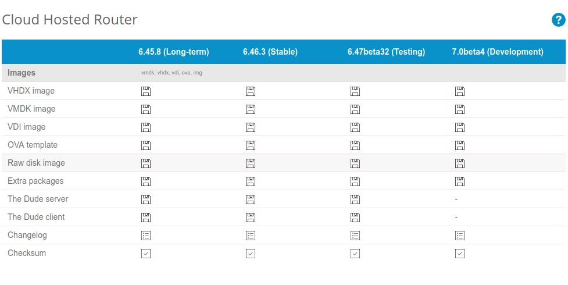568x285 pixels.
Task: Download Extra packages for 6.46.3 Stable
Action: pos(251,181)
